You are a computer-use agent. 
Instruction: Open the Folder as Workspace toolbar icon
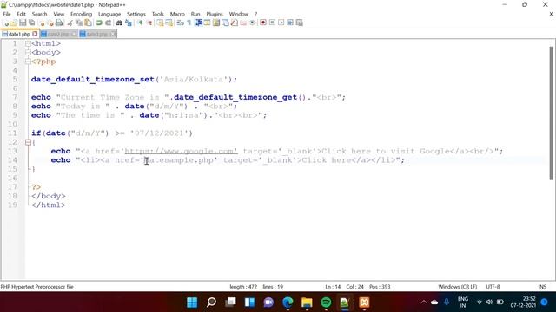(243, 23)
